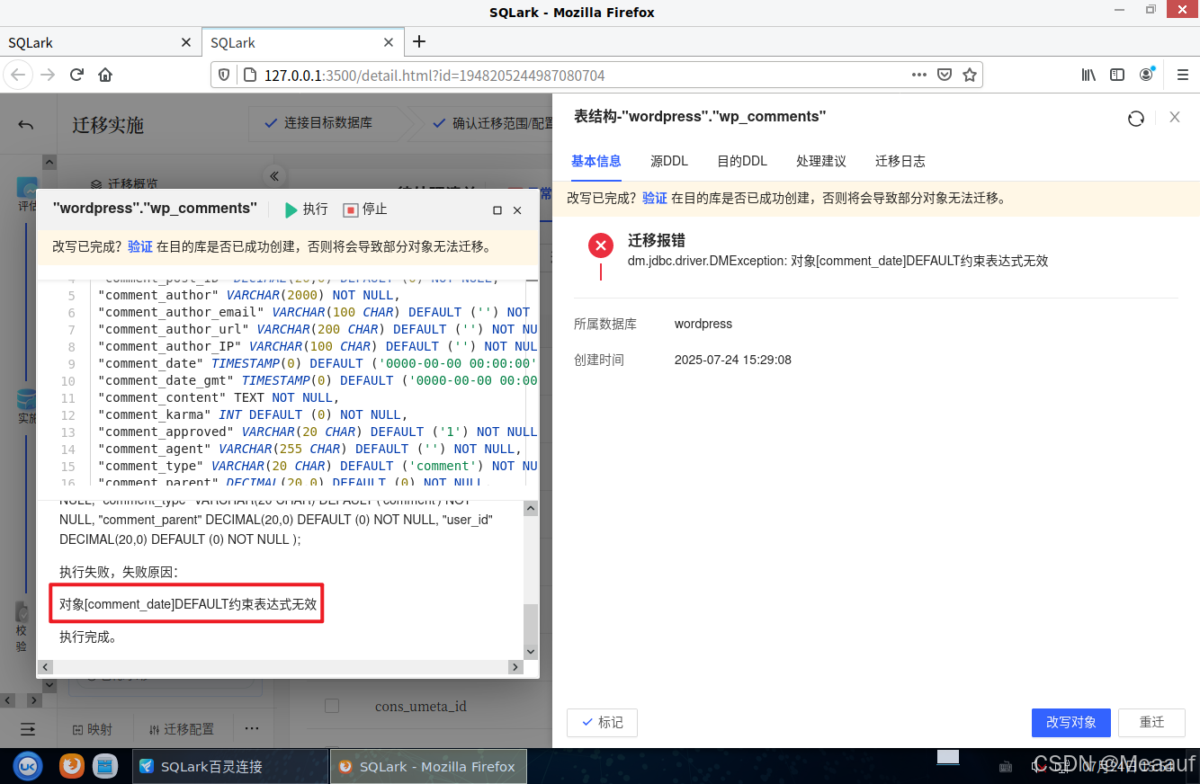Check the cons_umeta_id row checkbox
This screenshot has width=1200, height=784.
(332, 706)
